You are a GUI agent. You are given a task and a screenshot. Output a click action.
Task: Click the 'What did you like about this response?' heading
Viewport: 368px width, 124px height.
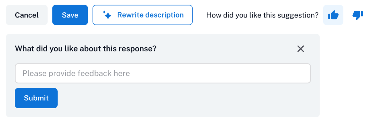(x=86, y=48)
